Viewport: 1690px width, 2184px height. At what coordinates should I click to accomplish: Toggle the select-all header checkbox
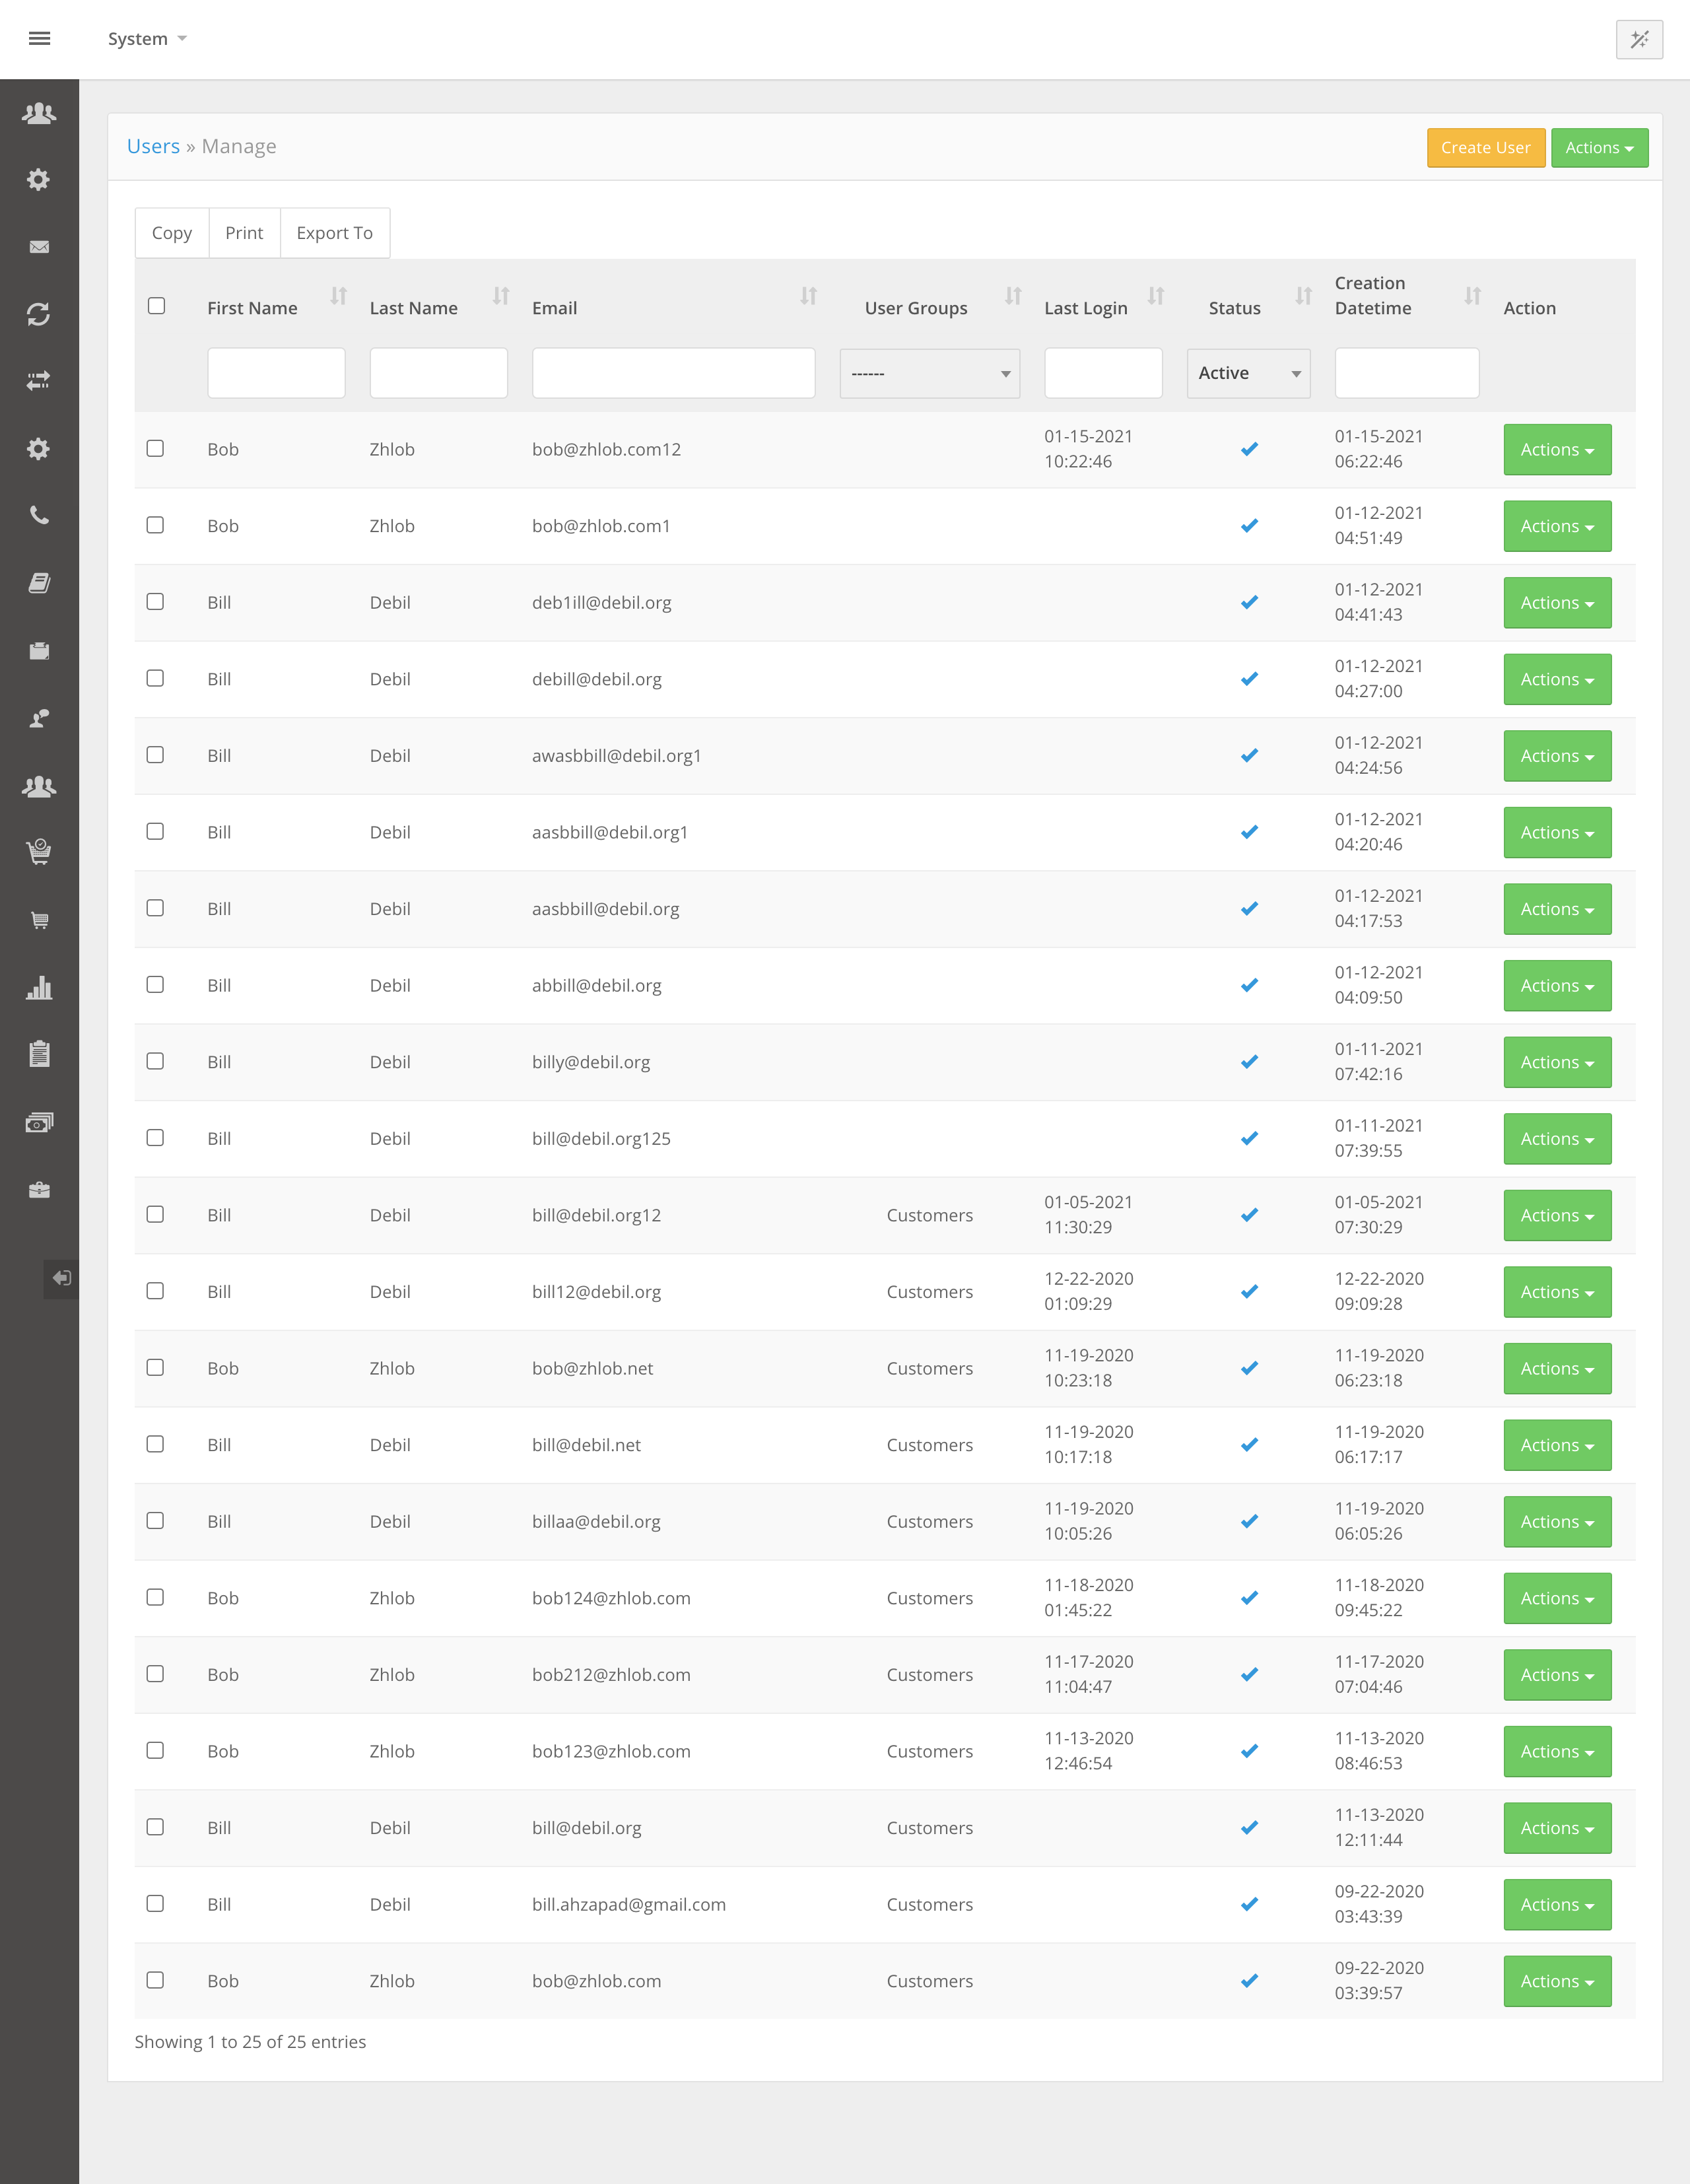[x=157, y=306]
